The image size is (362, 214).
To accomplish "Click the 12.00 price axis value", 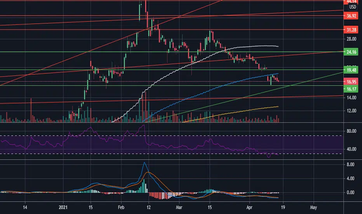I will click(x=351, y=111).
